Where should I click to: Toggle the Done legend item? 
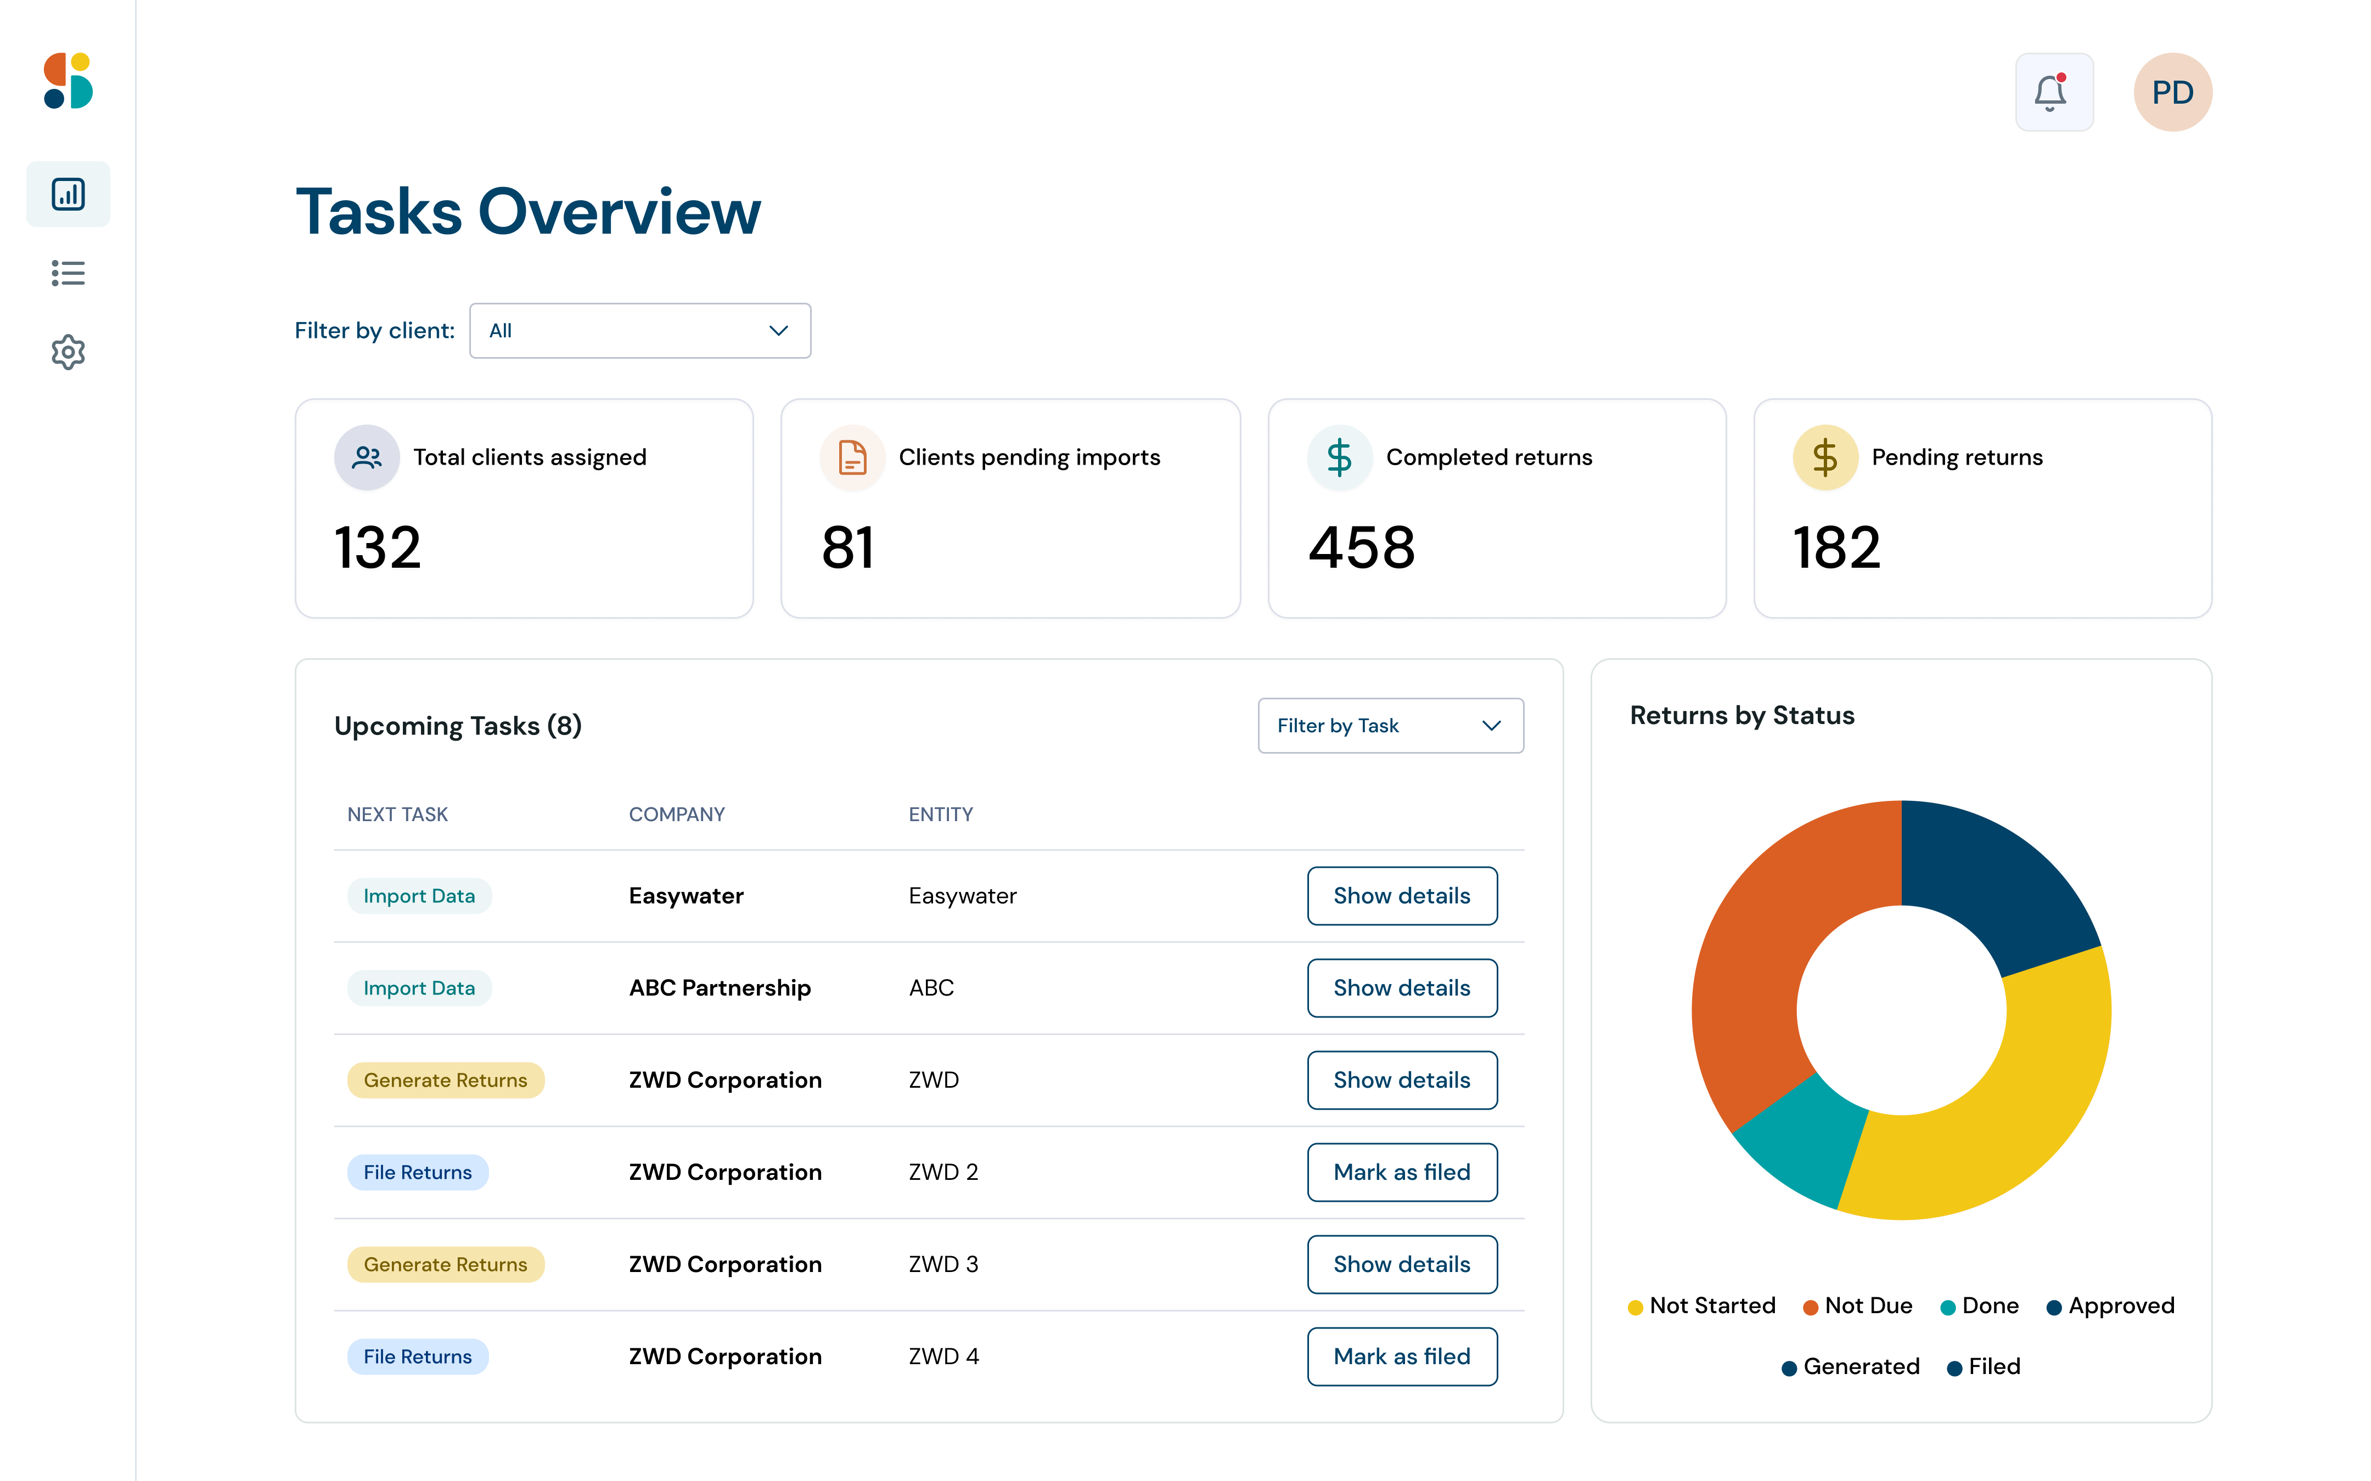coord(1979,1307)
